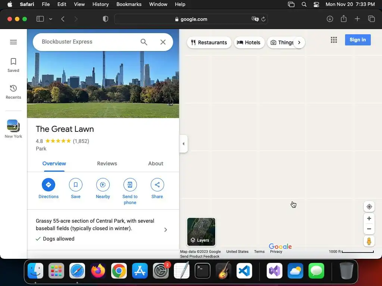Open the New York recent thumbnail

point(13,128)
